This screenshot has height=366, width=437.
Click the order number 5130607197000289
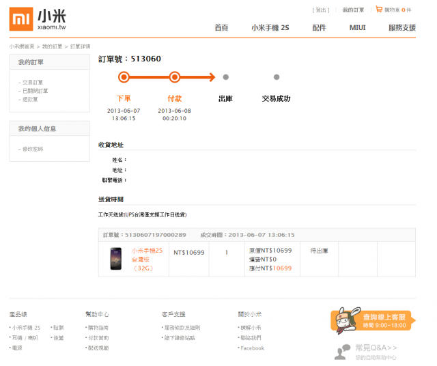(x=156, y=235)
